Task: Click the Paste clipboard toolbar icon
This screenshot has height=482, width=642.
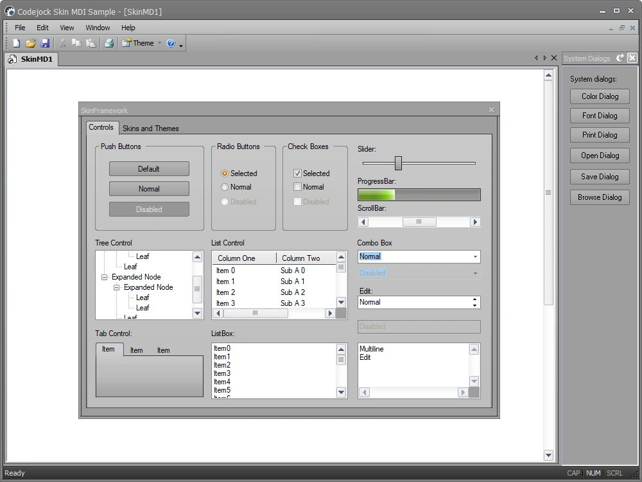Action: pyautogui.click(x=91, y=43)
